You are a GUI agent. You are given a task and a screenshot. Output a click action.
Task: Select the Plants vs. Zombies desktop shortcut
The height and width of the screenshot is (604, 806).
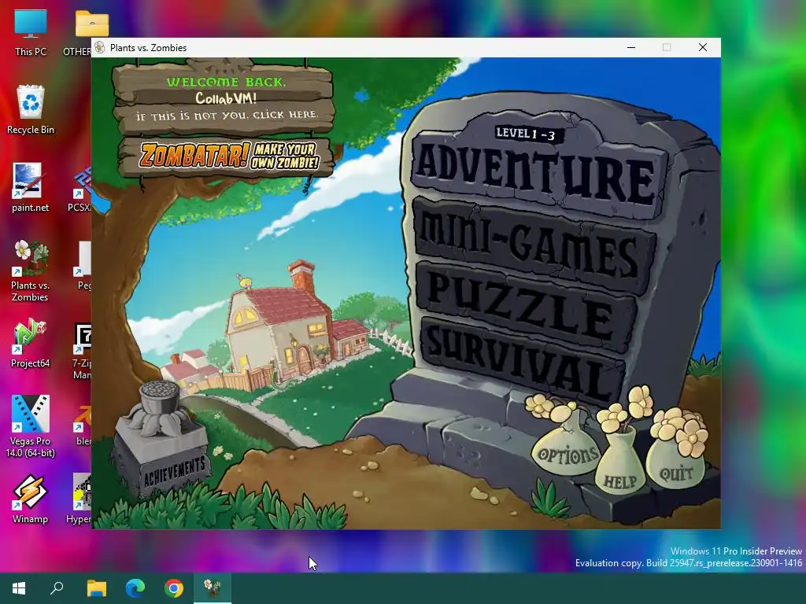tap(31, 271)
